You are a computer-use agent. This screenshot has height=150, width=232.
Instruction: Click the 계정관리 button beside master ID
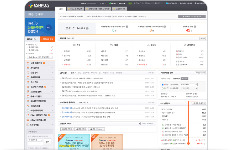184,79
